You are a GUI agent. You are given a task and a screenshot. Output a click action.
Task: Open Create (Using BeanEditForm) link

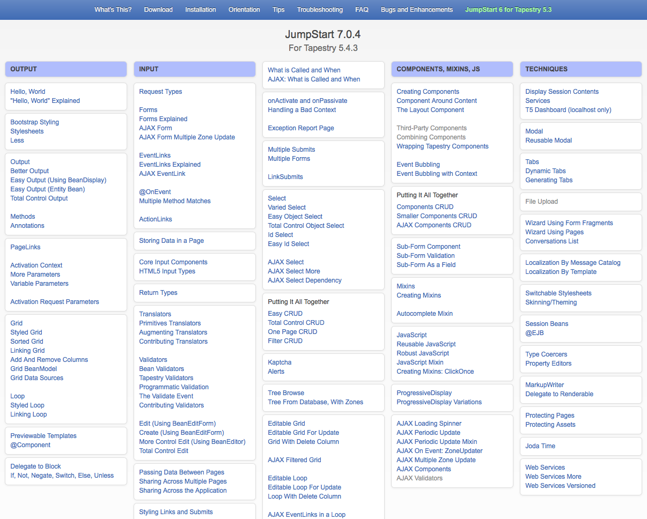coord(181,433)
